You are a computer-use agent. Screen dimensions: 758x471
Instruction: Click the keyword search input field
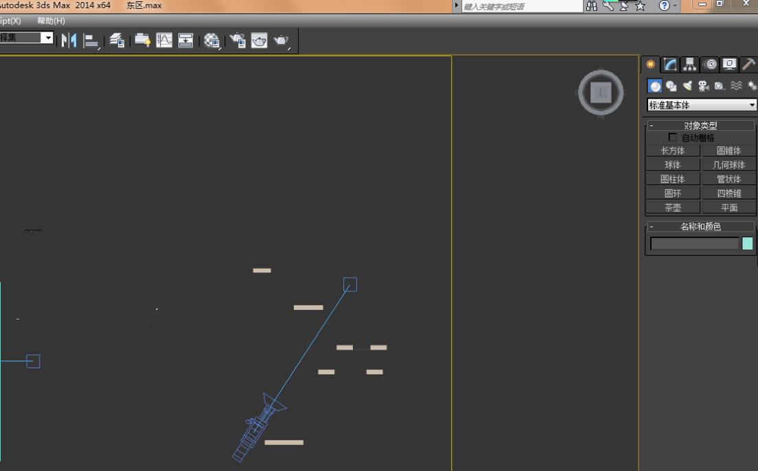point(522,6)
